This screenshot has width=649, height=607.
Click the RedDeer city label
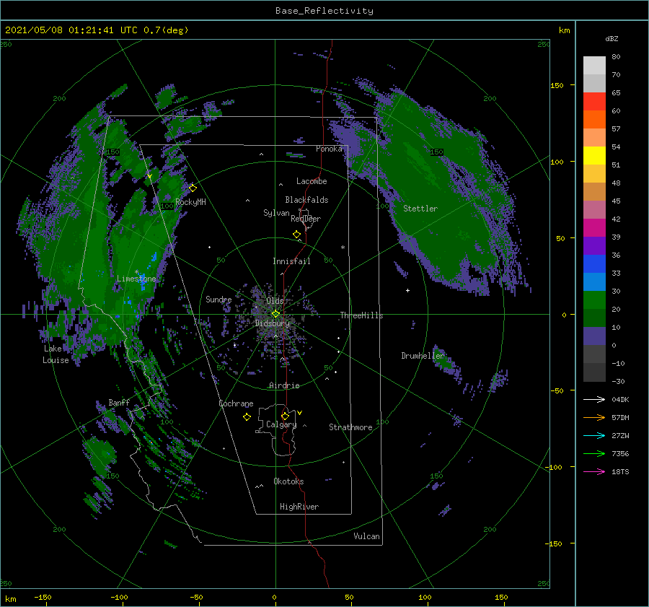point(306,219)
